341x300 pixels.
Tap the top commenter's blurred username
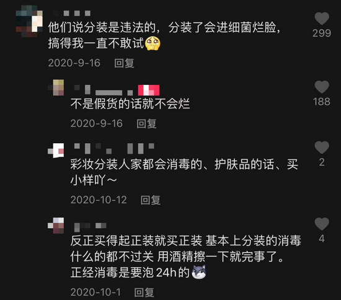72,13
